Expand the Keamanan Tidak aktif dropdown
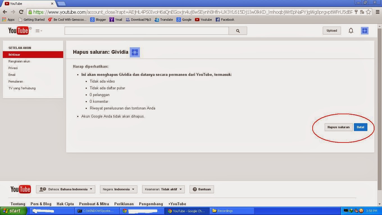 [163, 189]
